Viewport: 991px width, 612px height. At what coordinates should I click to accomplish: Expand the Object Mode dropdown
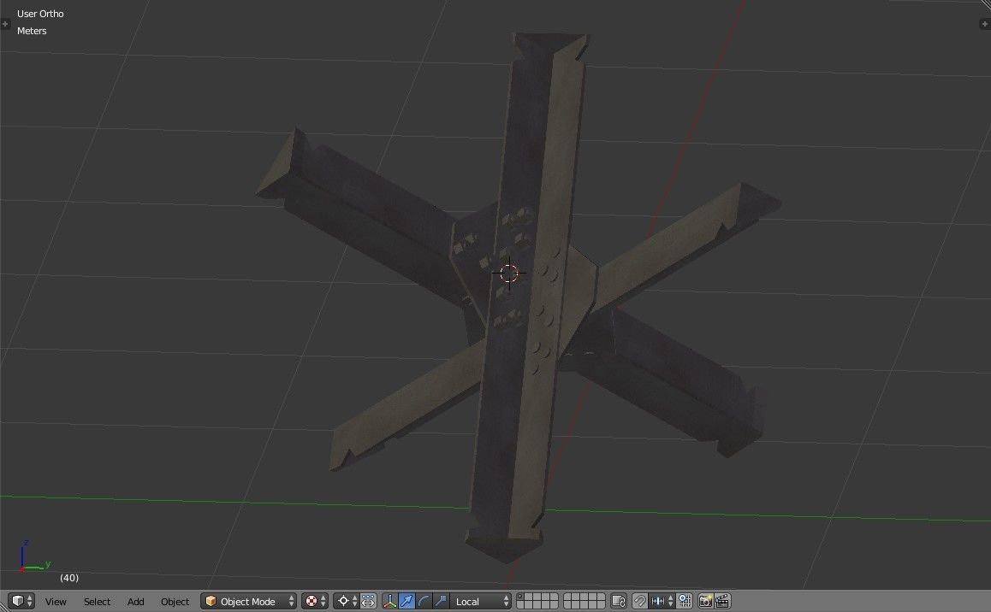click(x=249, y=602)
